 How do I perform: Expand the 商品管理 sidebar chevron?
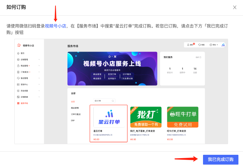pos(39,66)
